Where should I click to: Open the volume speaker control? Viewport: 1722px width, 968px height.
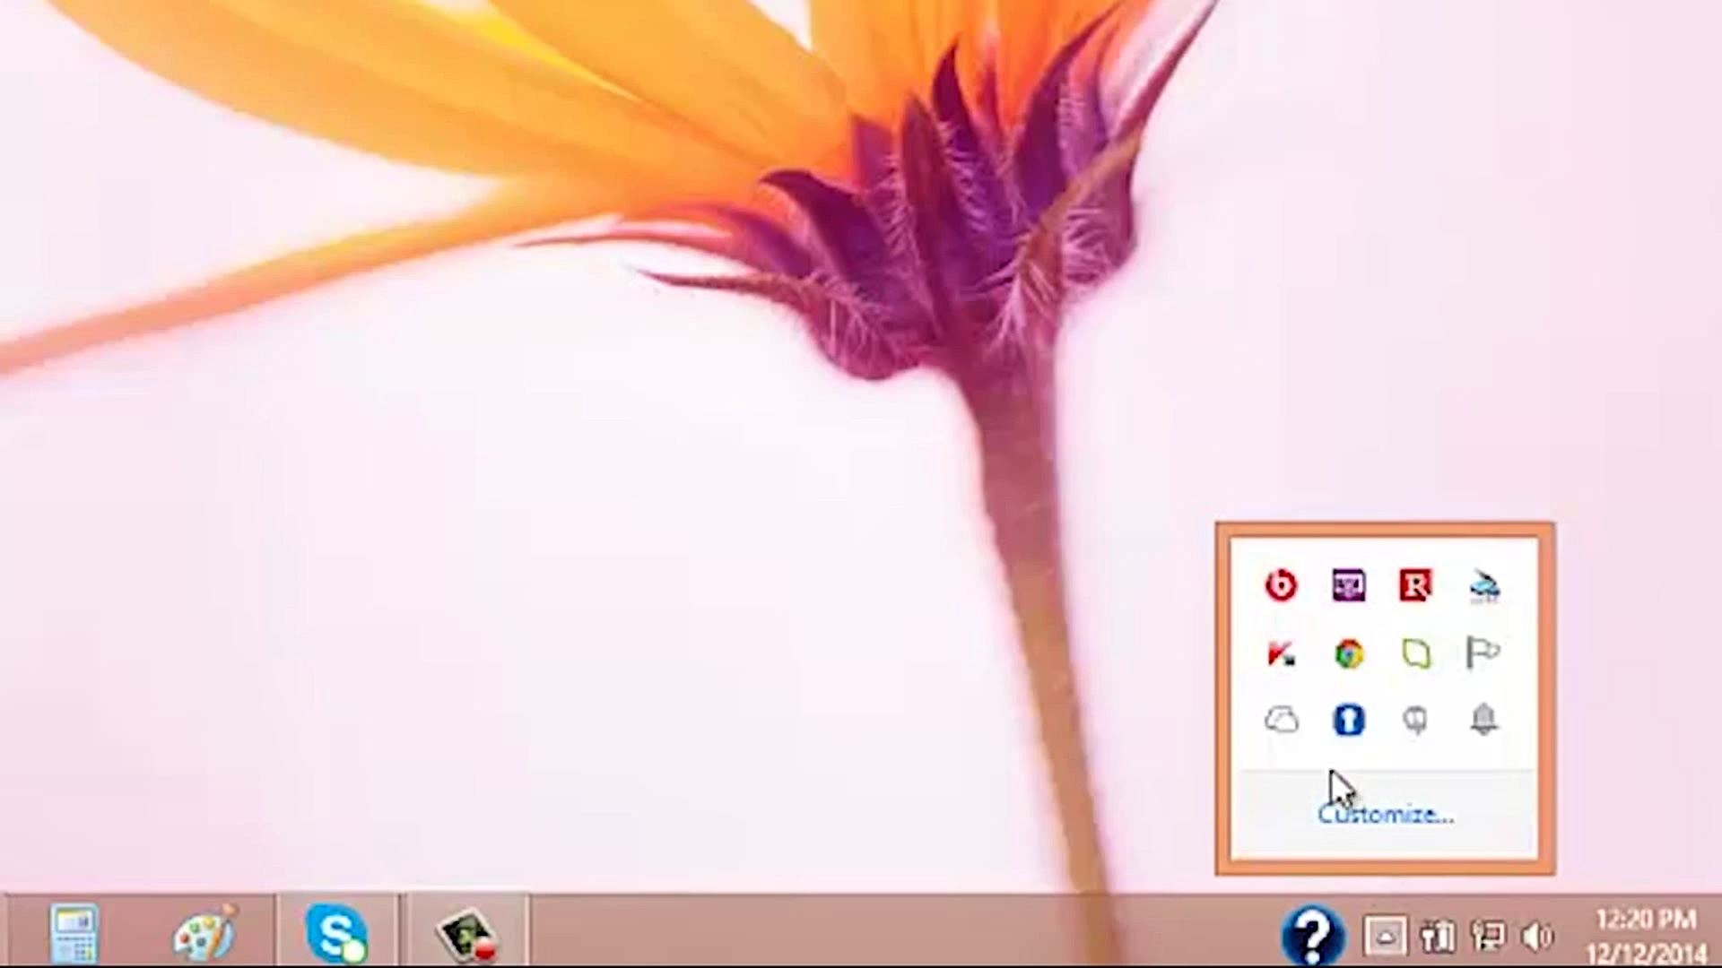pyautogui.click(x=1536, y=937)
